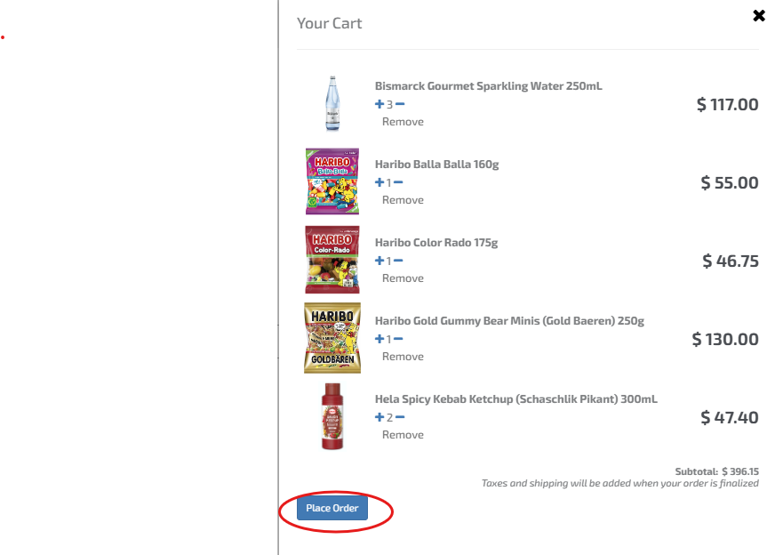
Task: Decrease Bismarck Sparkling Water quantity with minus
Action: [400, 104]
